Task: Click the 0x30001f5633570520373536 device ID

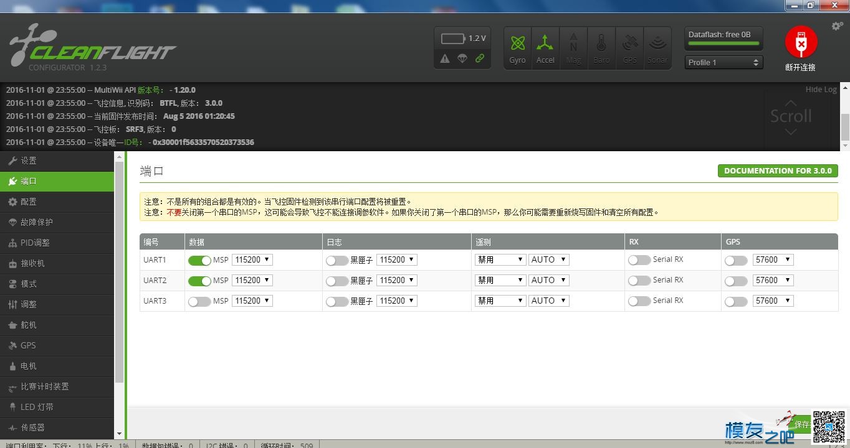Action: click(x=203, y=142)
